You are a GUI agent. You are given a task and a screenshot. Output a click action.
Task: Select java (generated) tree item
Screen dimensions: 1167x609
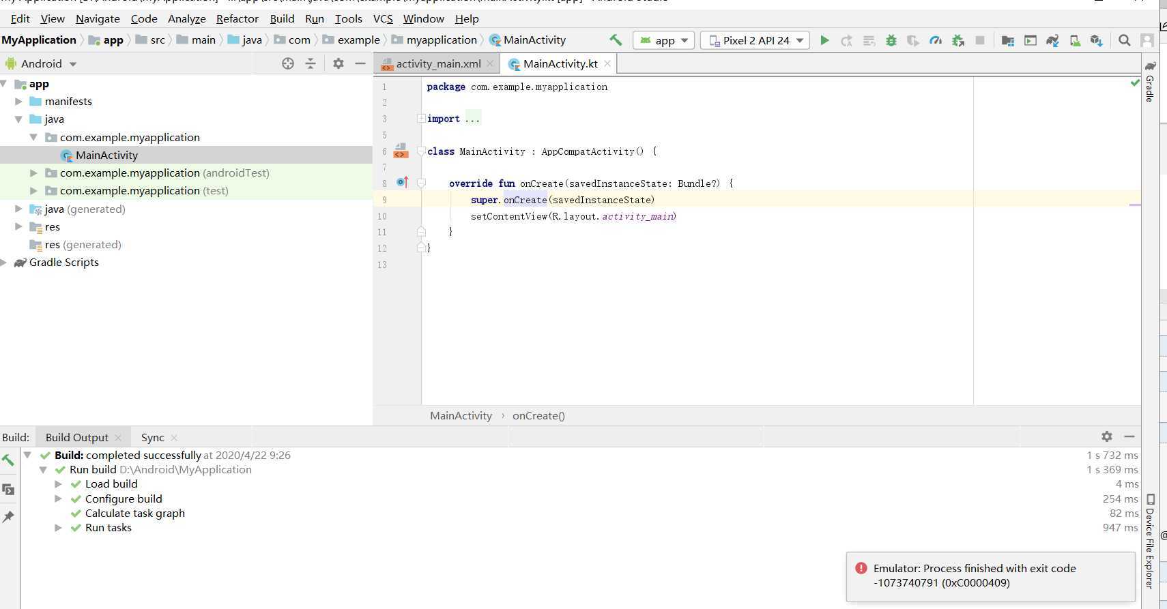[85, 209]
